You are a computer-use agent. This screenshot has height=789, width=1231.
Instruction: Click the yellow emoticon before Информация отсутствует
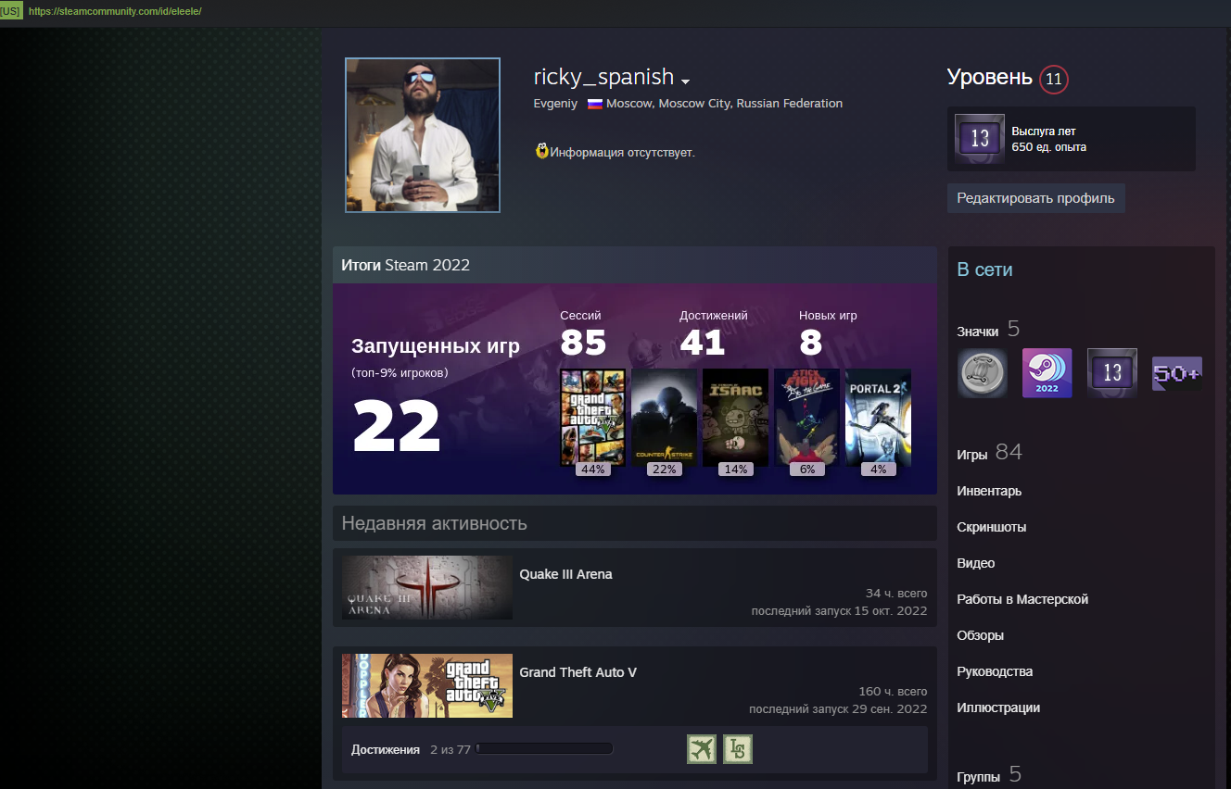click(x=542, y=151)
